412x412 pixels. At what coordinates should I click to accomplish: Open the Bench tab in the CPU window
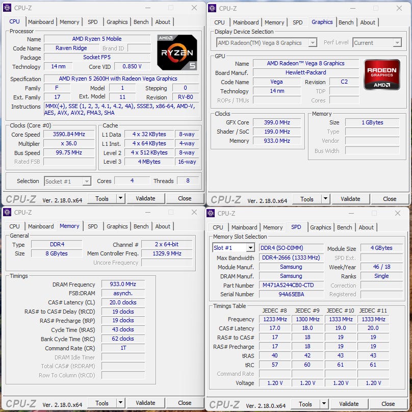(x=141, y=22)
